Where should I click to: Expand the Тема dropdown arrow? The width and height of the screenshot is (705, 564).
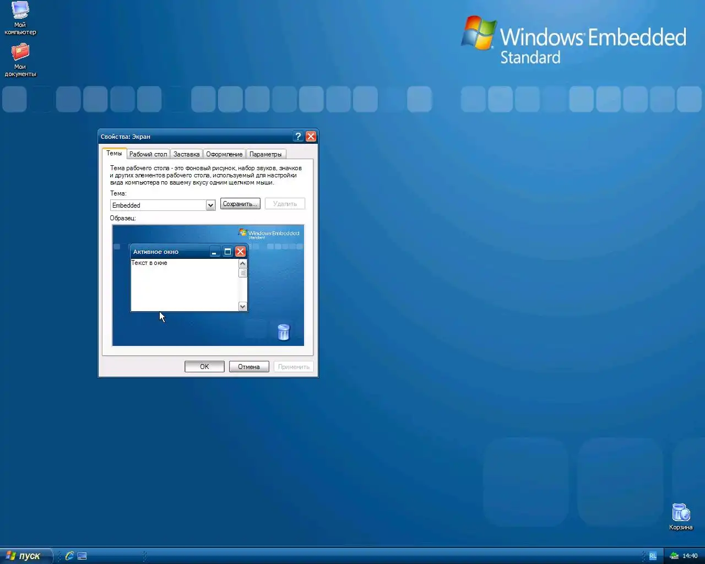210,205
